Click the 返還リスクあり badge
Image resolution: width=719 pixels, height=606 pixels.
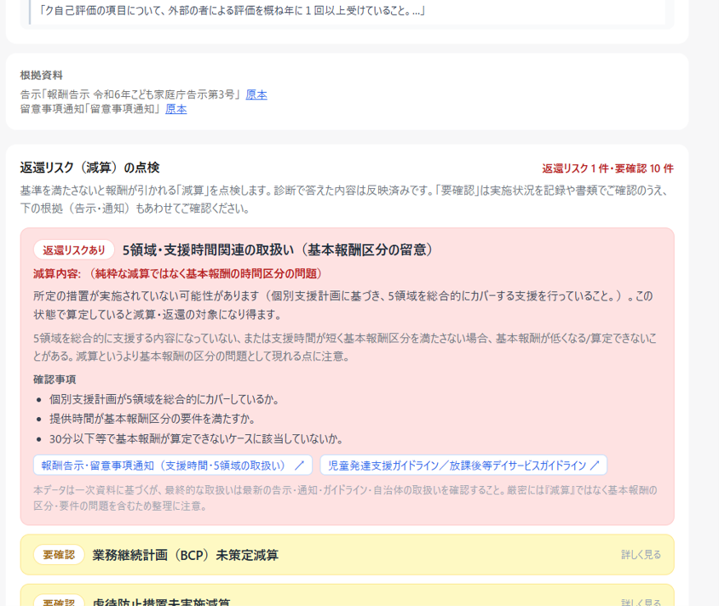coord(74,250)
